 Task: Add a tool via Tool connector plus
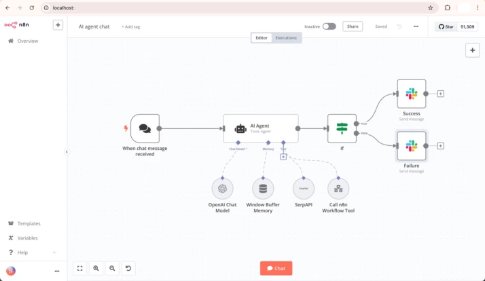click(x=283, y=157)
